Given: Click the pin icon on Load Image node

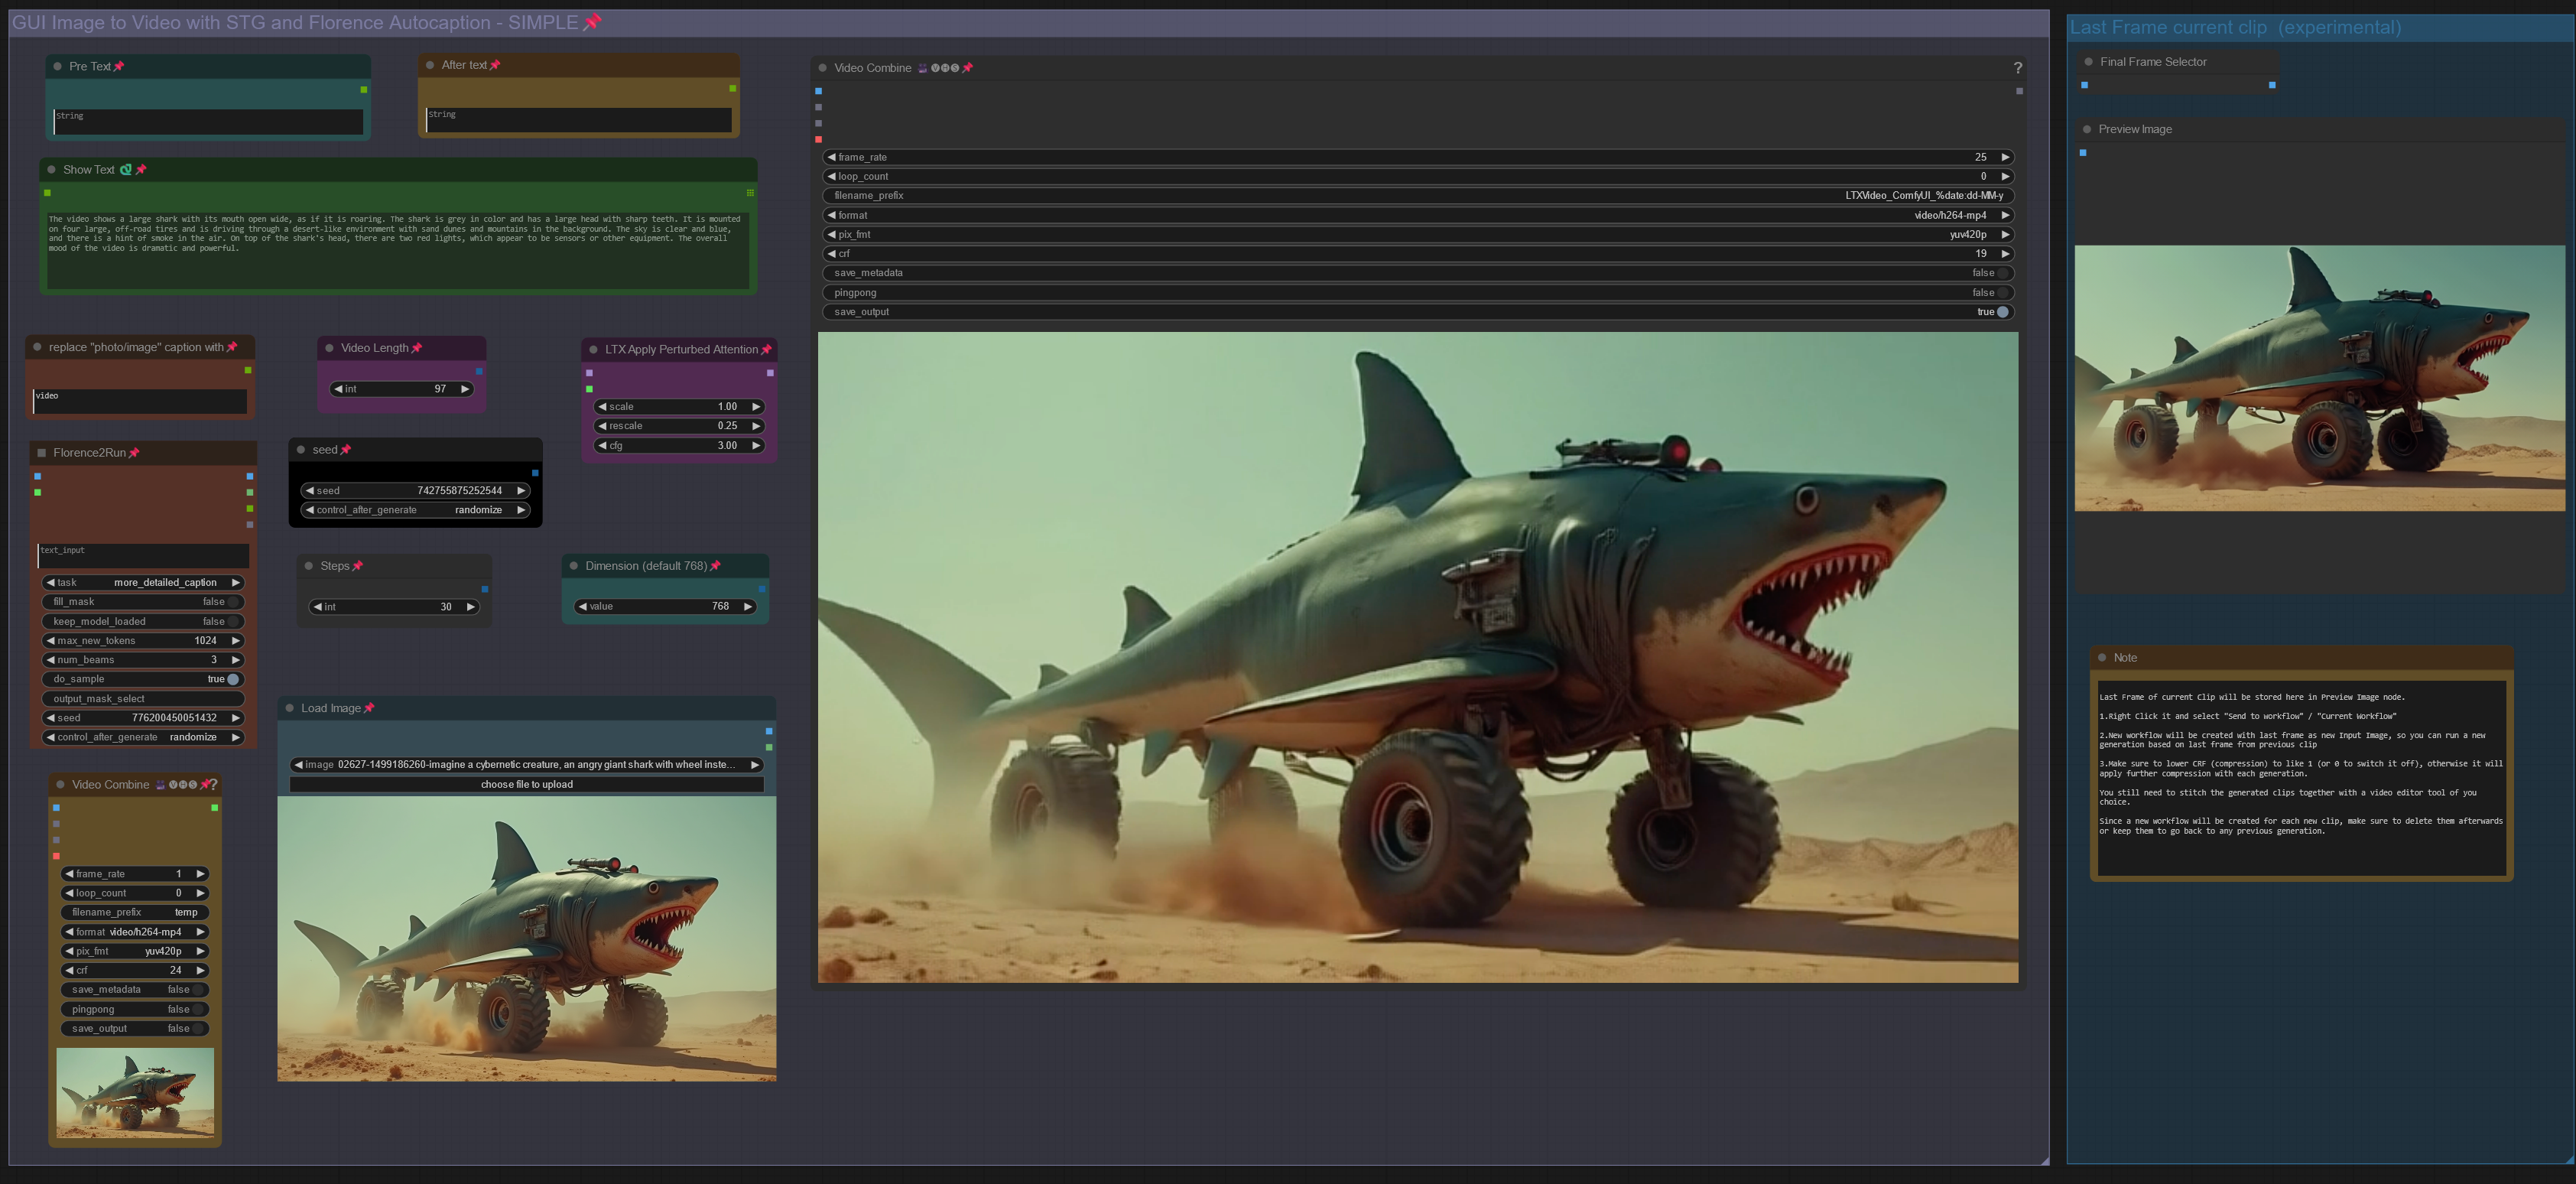Looking at the screenshot, I should pyautogui.click(x=369, y=708).
